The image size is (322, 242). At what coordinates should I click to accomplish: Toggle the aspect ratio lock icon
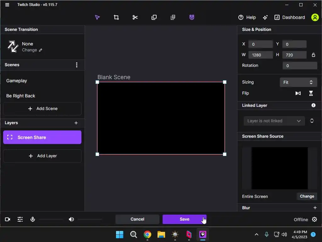pos(314,55)
